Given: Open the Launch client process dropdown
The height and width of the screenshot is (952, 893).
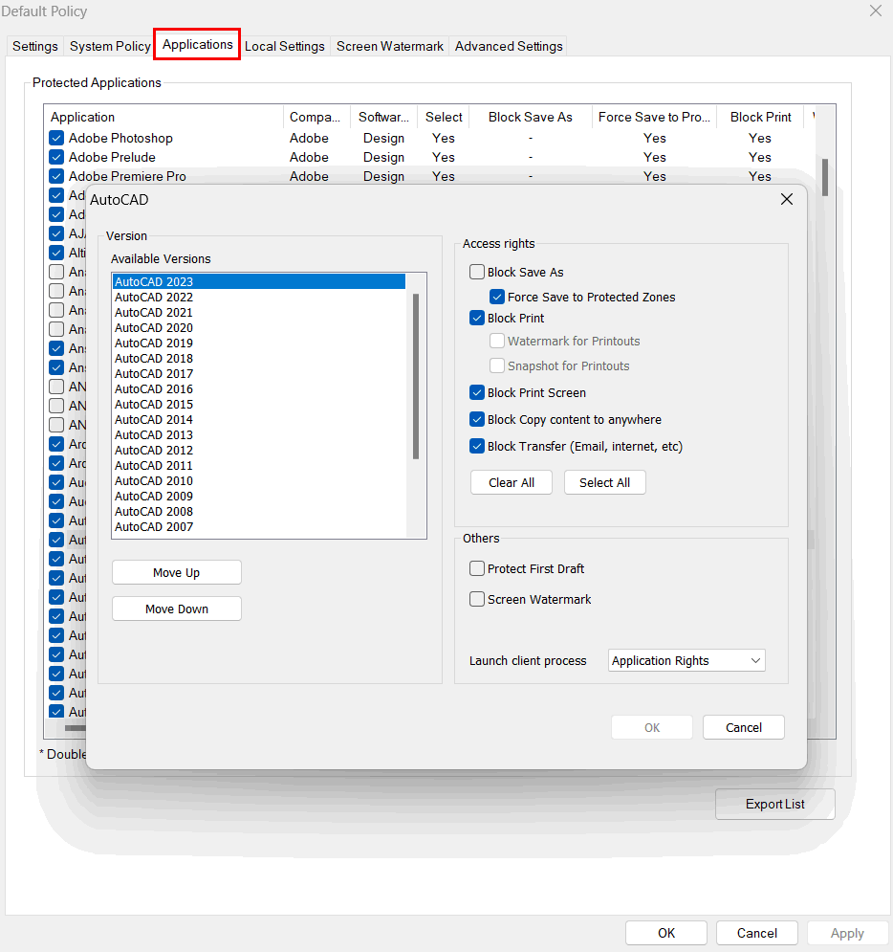Looking at the screenshot, I should (686, 661).
